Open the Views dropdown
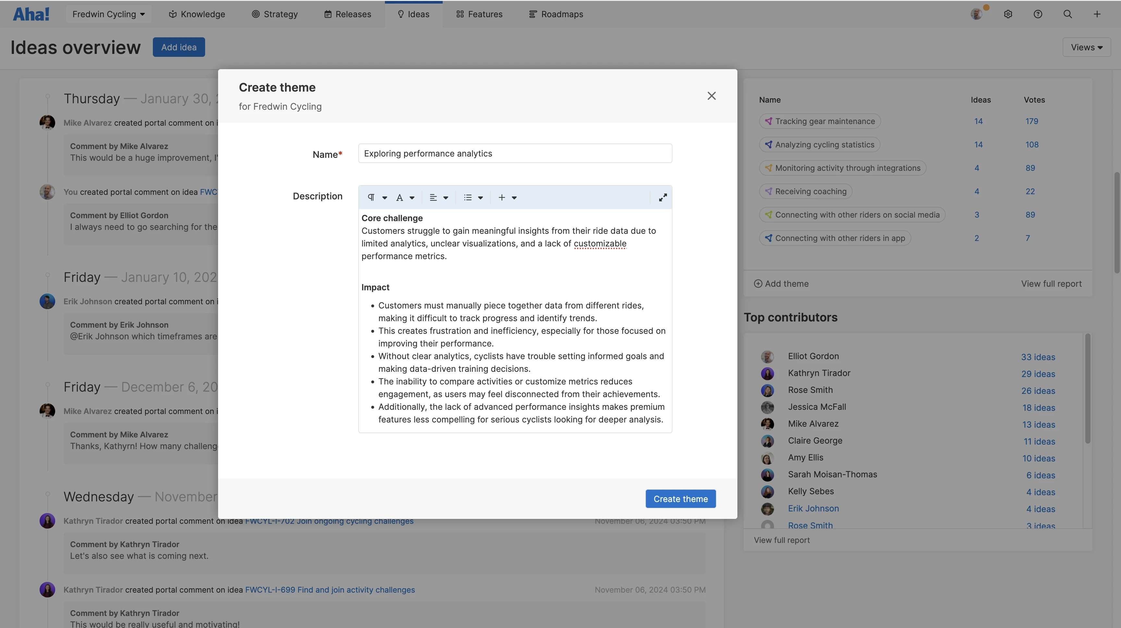 [x=1086, y=47]
